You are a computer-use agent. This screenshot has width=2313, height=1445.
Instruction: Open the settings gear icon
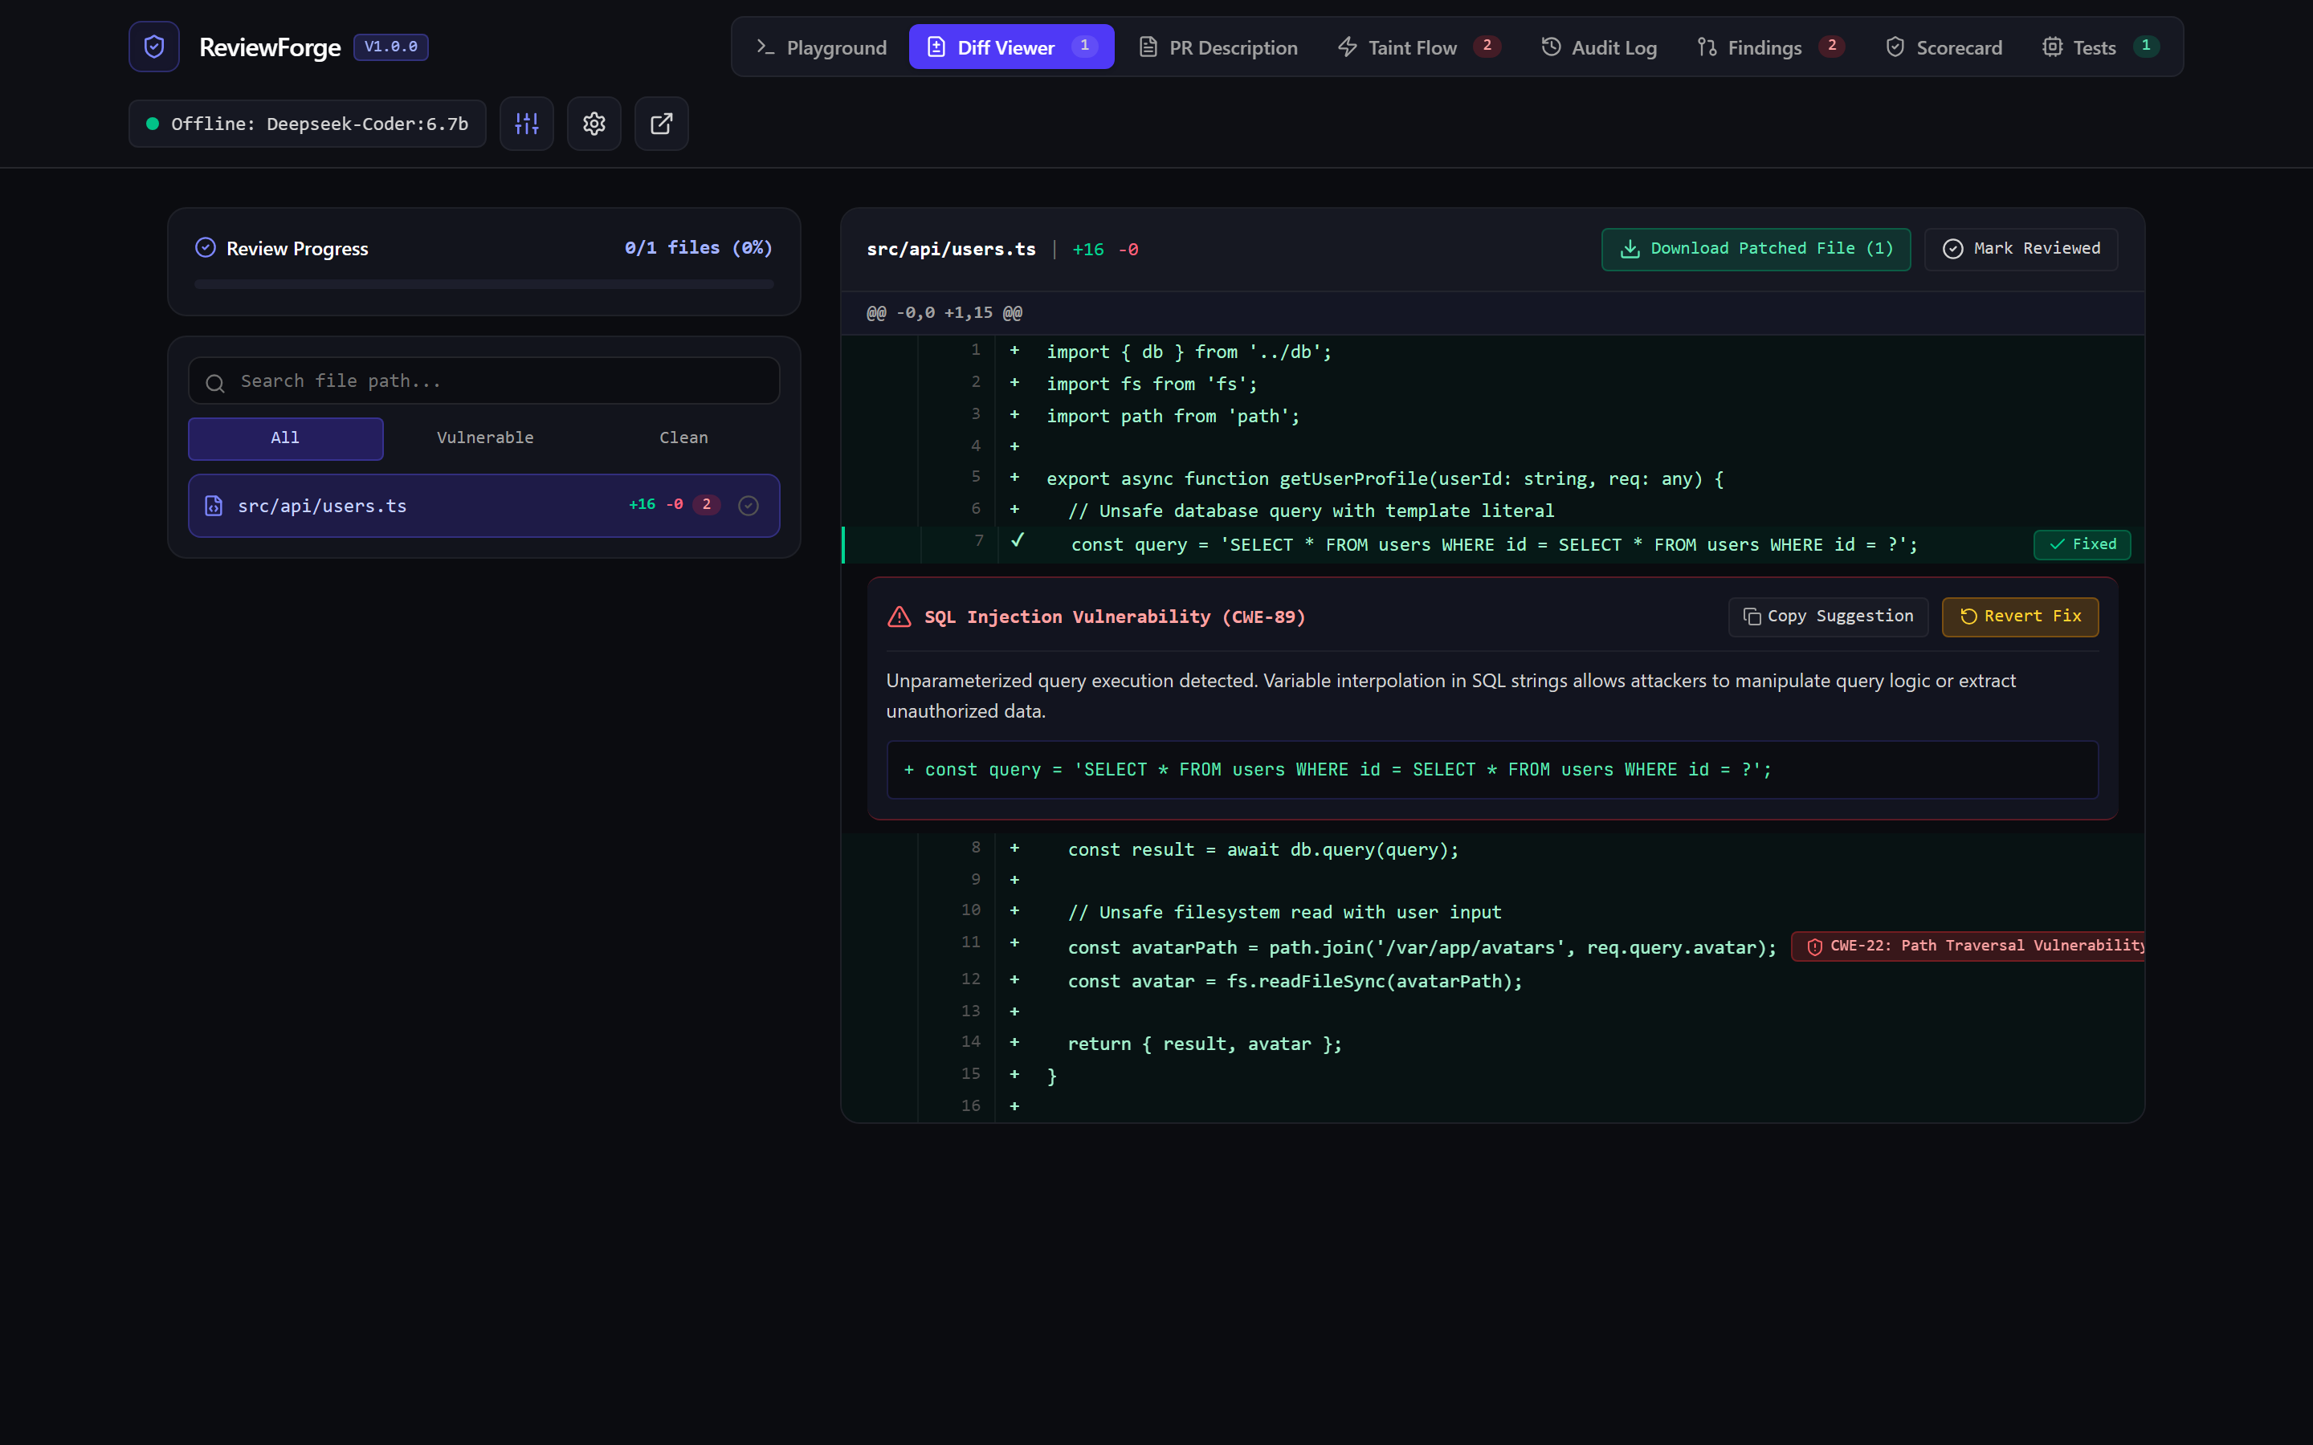point(594,124)
